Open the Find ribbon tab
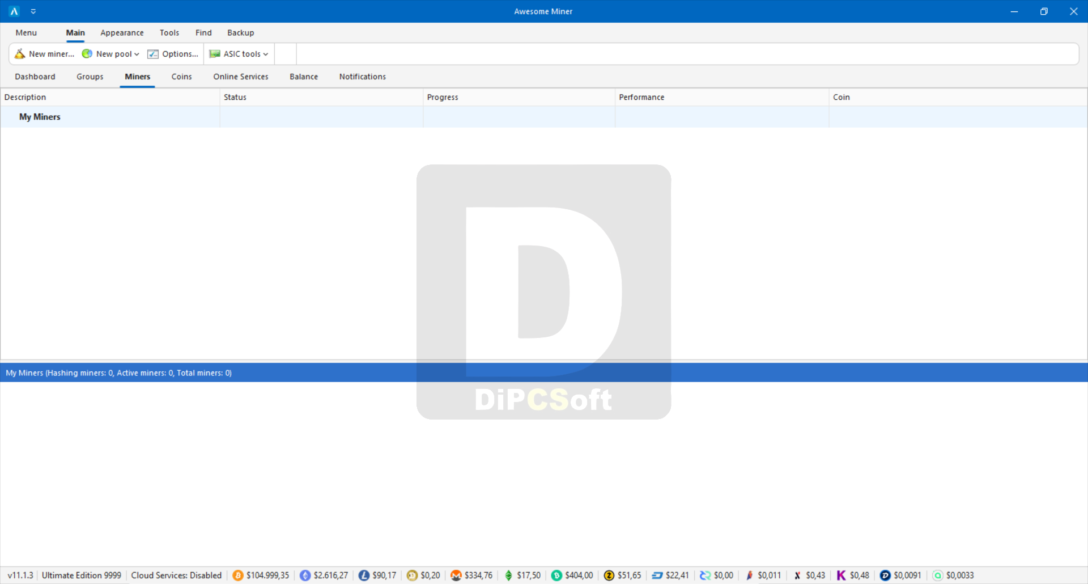 coord(203,33)
